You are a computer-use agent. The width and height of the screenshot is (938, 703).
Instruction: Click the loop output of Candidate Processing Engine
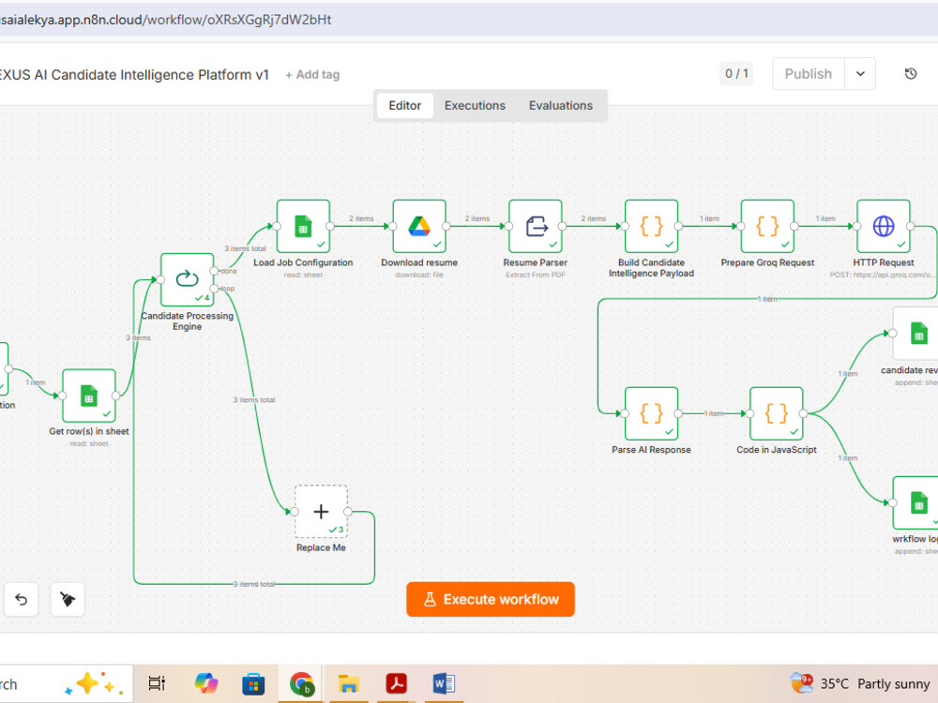pyautogui.click(x=214, y=288)
